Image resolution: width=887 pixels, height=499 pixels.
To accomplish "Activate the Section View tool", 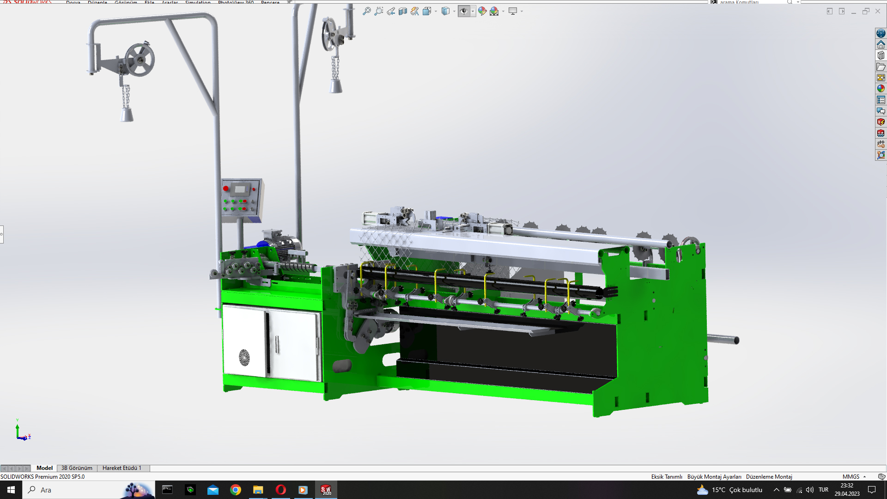I will click(402, 11).
